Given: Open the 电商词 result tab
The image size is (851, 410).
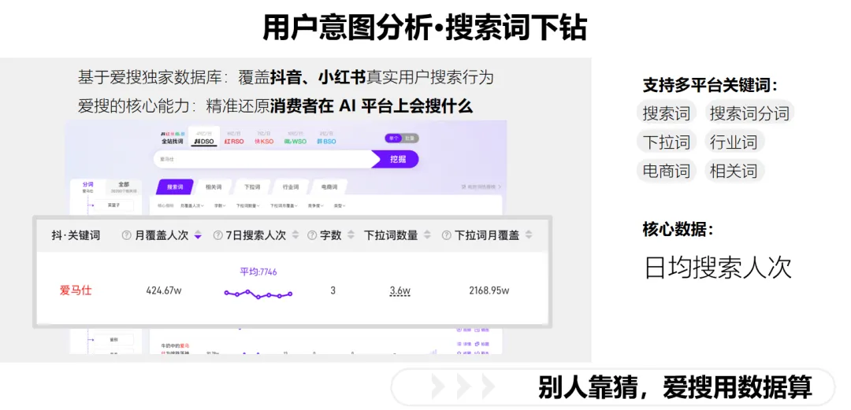Looking at the screenshot, I should (329, 187).
